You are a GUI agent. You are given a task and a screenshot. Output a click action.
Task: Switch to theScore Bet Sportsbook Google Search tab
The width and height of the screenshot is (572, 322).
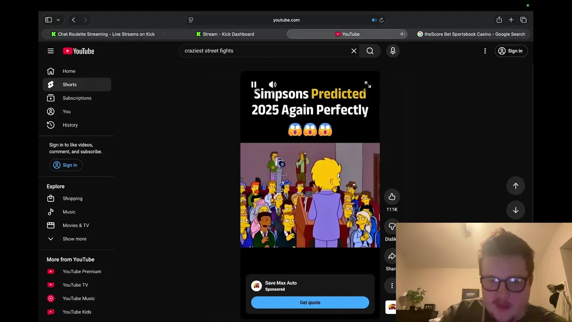[471, 34]
